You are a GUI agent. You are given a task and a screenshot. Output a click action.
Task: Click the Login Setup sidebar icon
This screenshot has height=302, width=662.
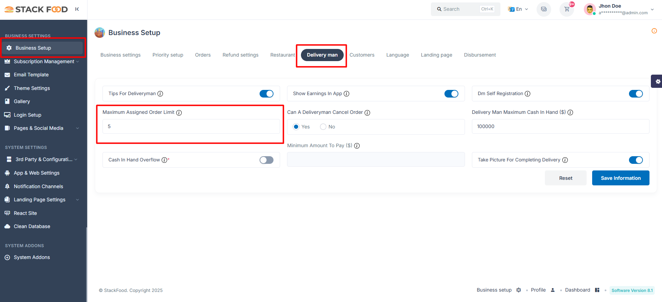click(7, 115)
